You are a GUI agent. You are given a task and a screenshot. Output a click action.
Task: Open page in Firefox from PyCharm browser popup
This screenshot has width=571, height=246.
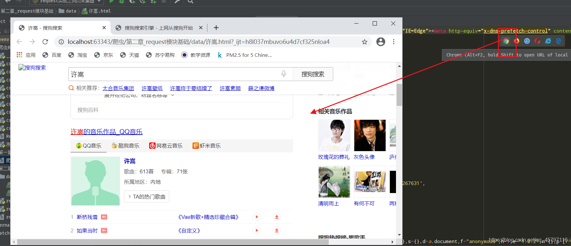pyautogui.click(x=516, y=41)
